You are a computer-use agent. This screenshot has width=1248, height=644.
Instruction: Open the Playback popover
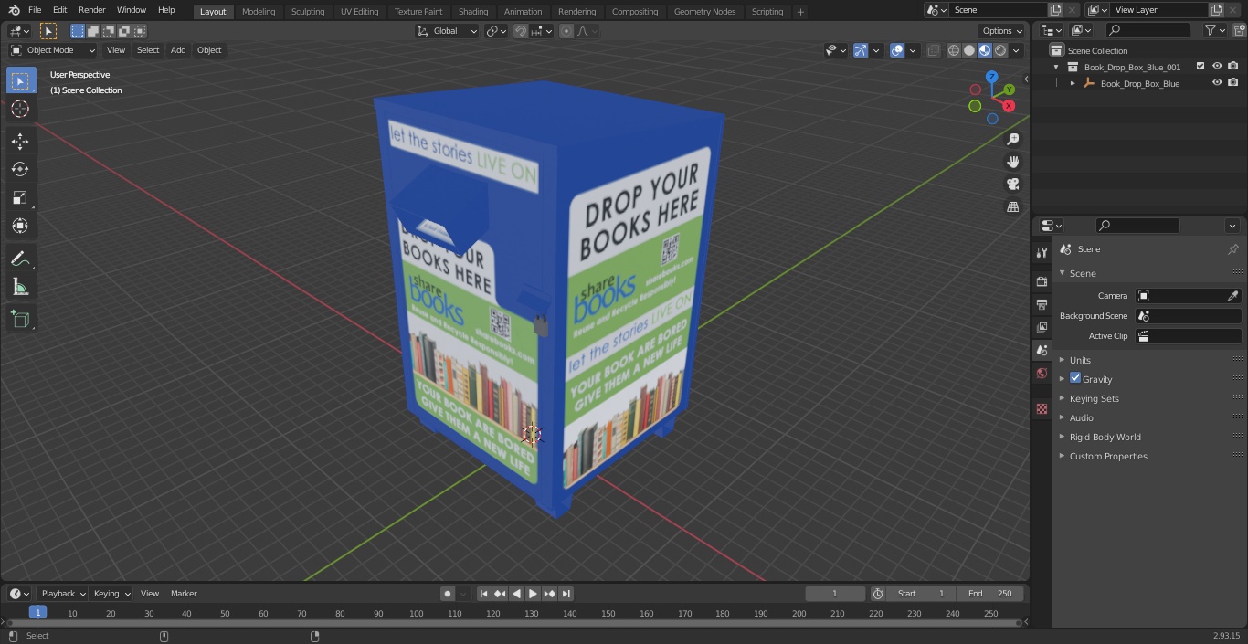(62, 594)
